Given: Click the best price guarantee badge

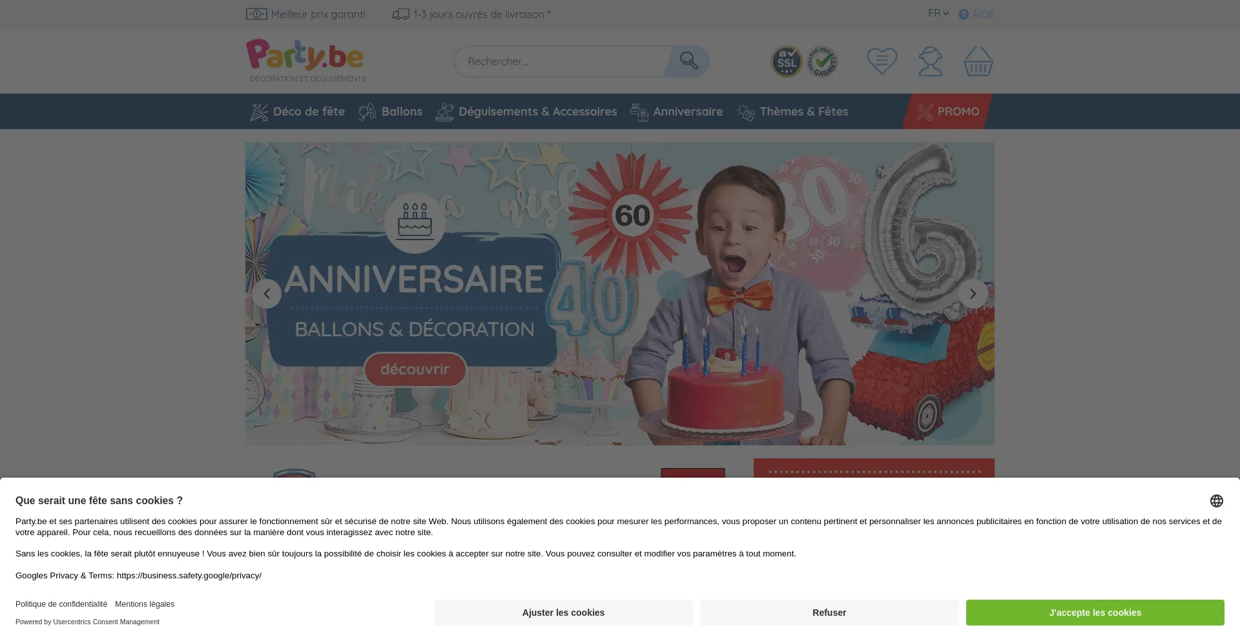Looking at the screenshot, I should [x=822, y=62].
